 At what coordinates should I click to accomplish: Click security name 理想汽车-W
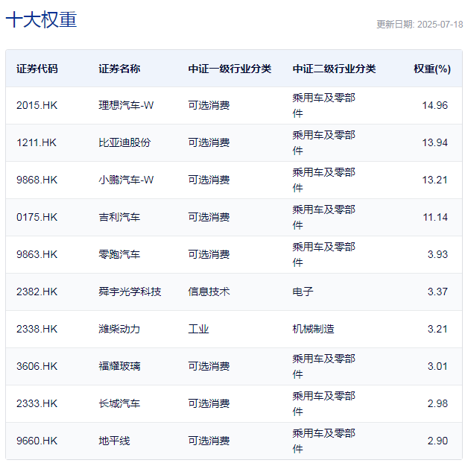coord(127,105)
